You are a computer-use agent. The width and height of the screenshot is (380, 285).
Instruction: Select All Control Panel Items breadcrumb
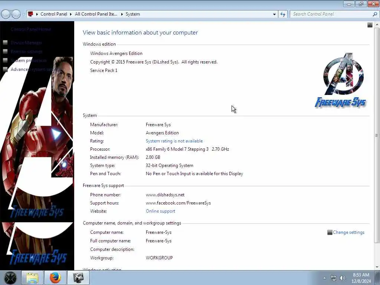pos(96,14)
